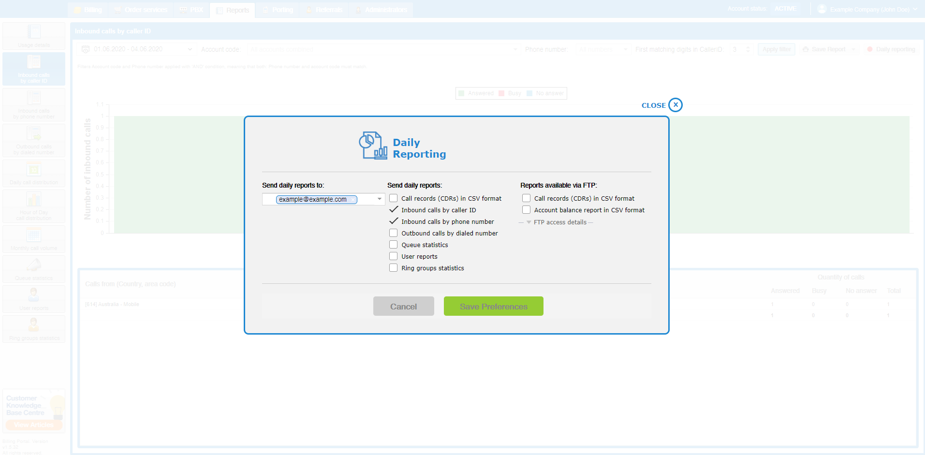Enable Call records (CDRs) CSV daily report
Screen dimensions: 925x455
pyautogui.click(x=394, y=198)
